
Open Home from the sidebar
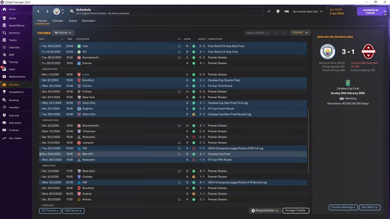12,9
